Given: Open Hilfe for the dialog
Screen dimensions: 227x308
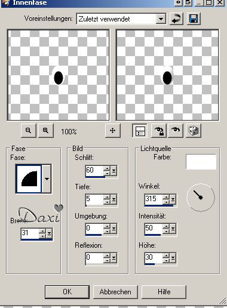Looking at the screenshot, I should coord(164,292).
